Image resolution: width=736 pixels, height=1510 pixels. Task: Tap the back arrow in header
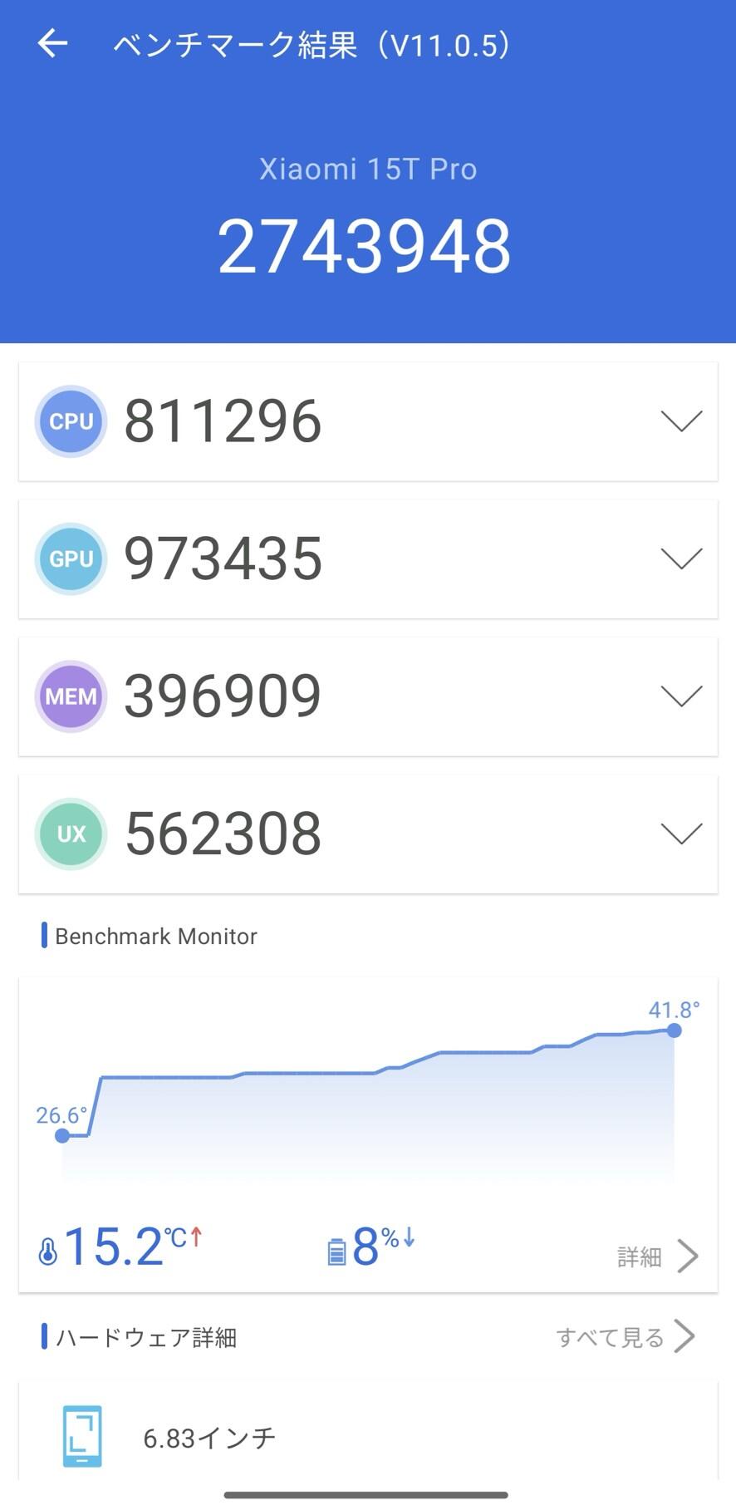[52, 43]
